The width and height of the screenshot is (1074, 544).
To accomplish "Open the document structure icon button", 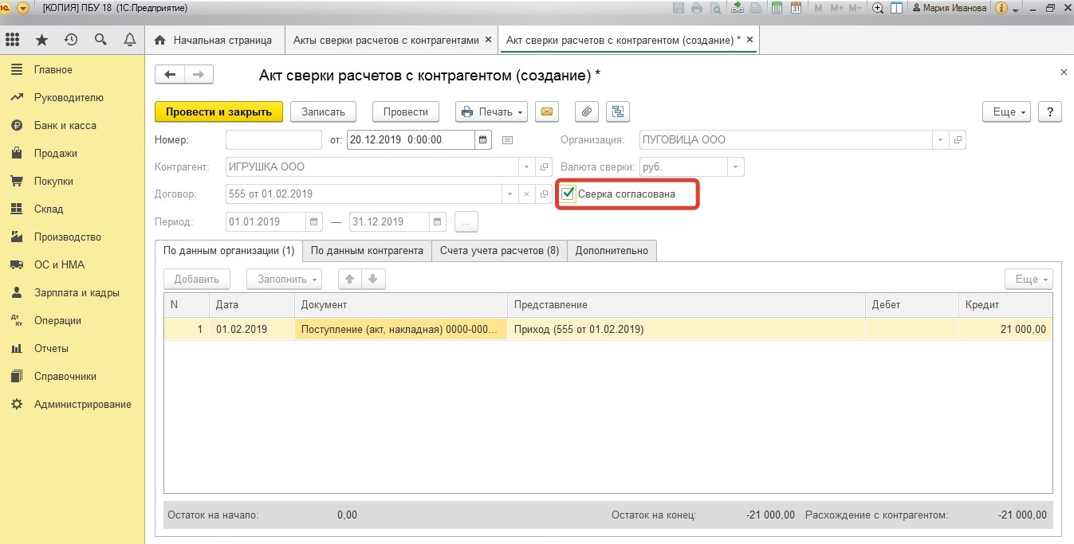I will 617,112.
